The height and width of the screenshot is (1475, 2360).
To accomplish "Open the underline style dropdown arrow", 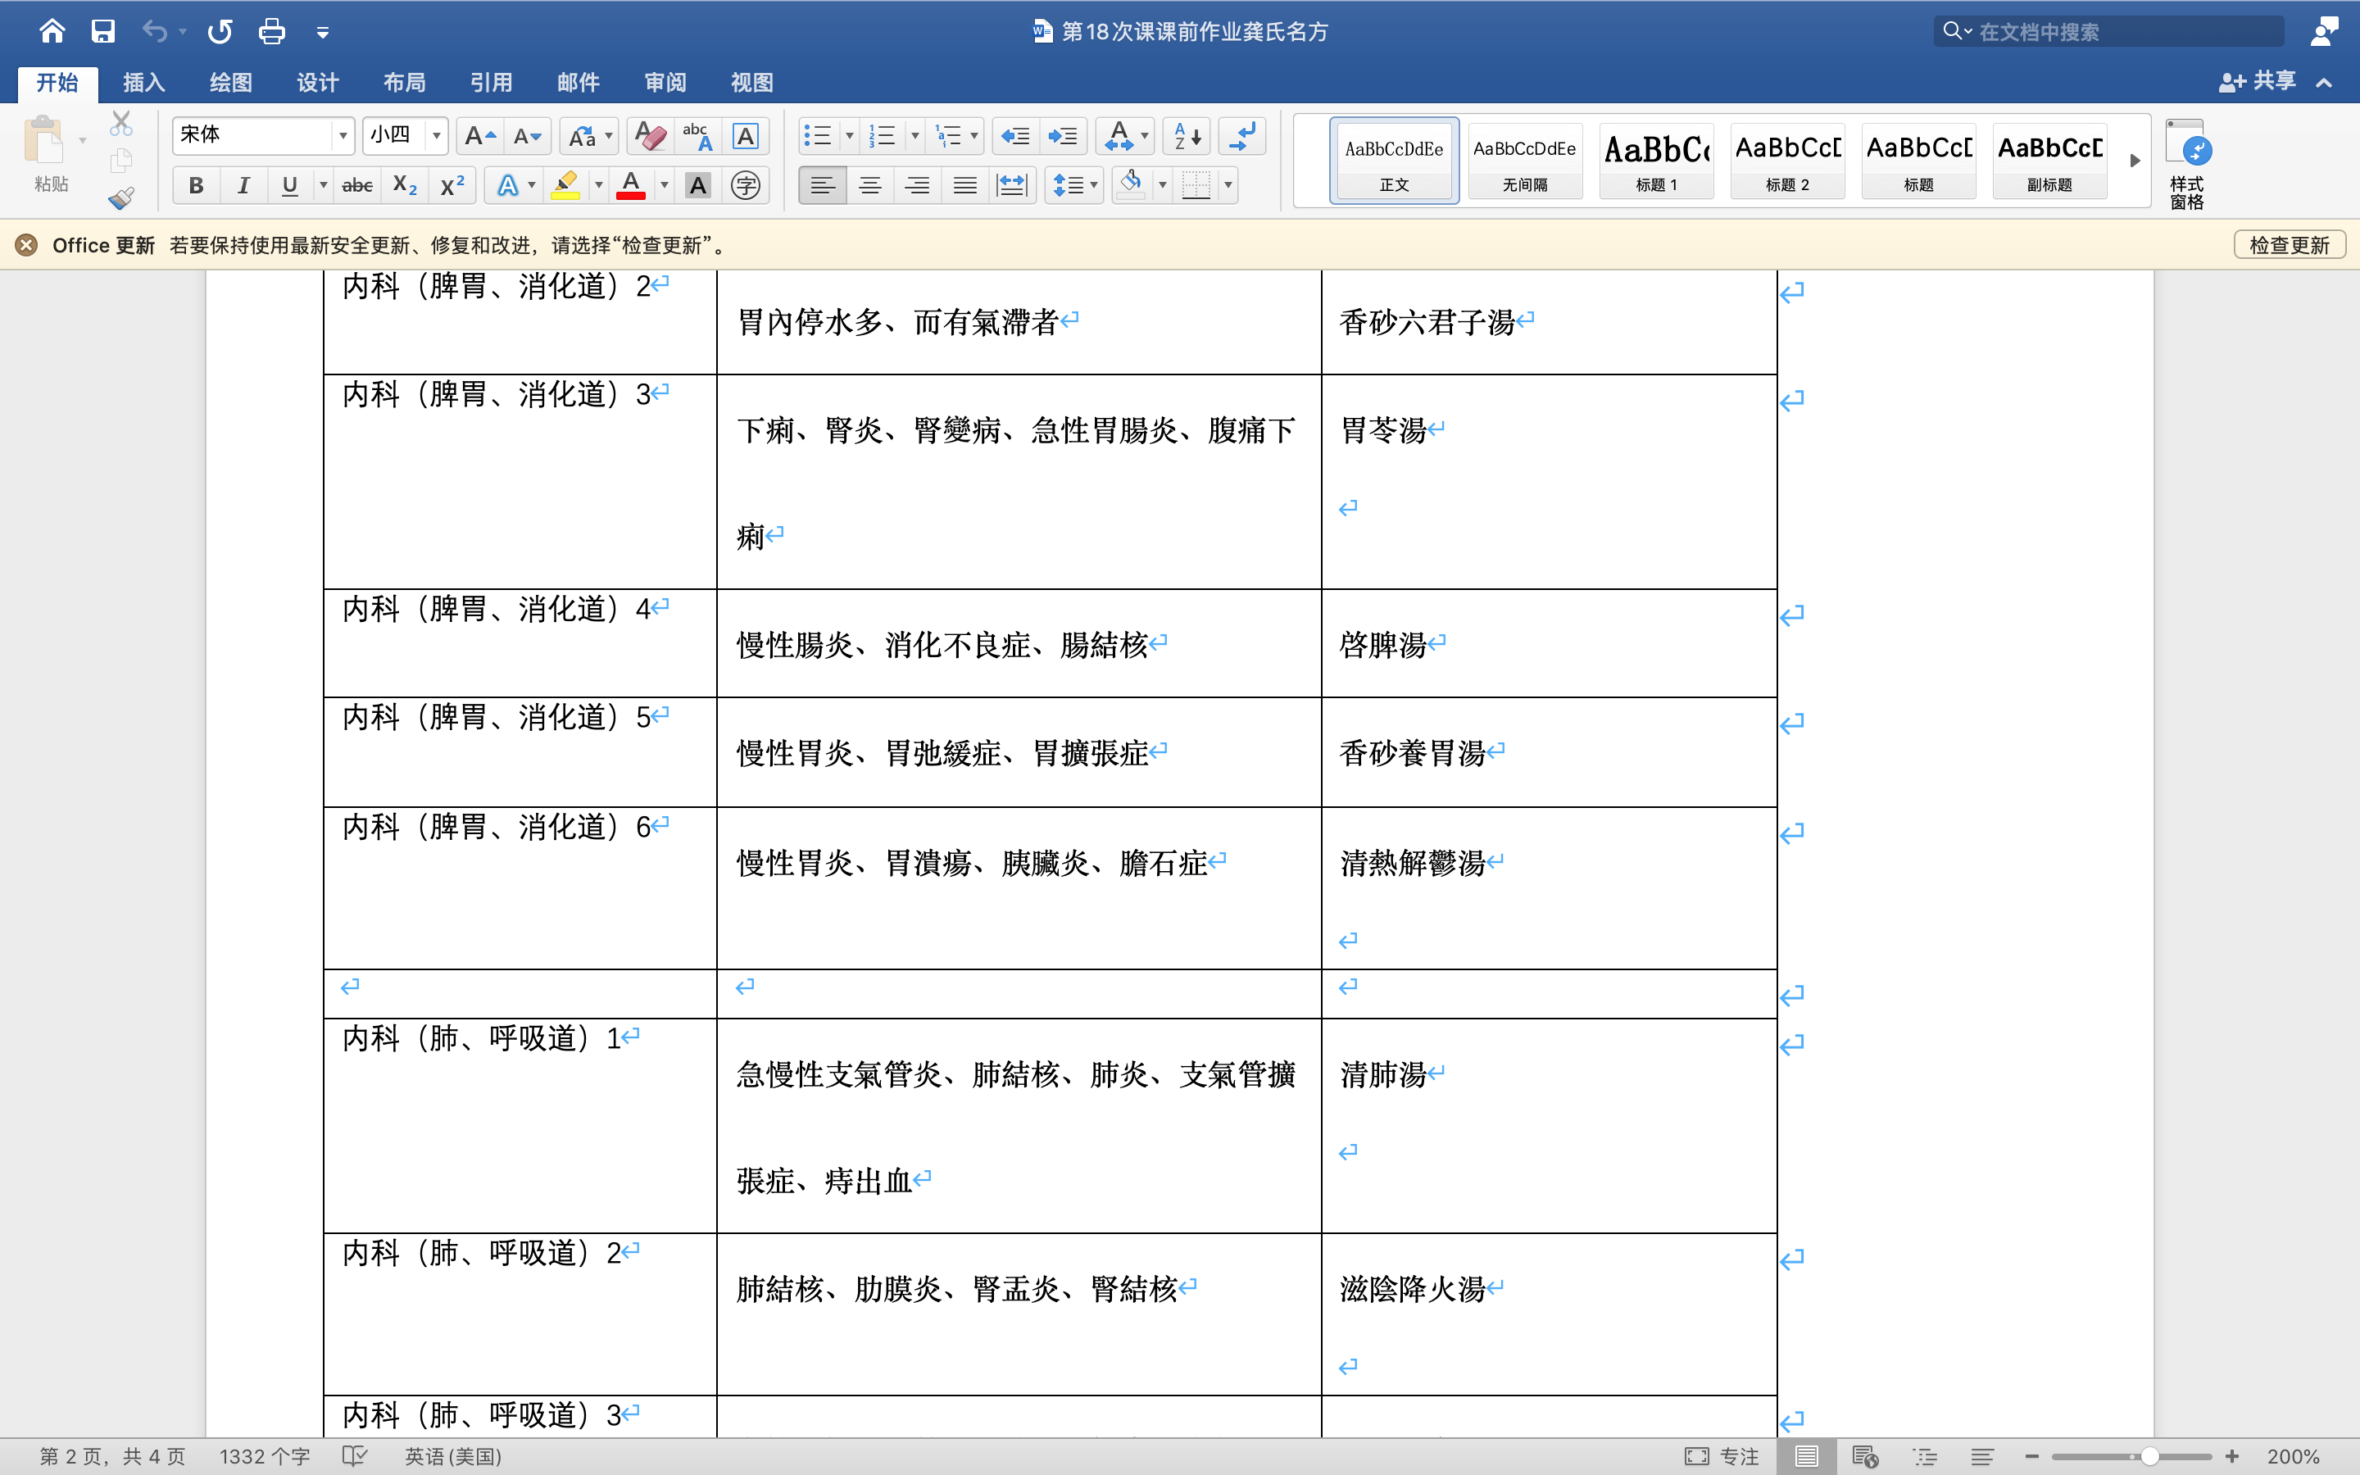I will coord(323,185).
